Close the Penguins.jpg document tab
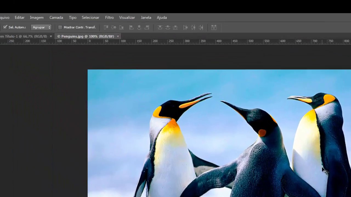 [x=118, y=36]
